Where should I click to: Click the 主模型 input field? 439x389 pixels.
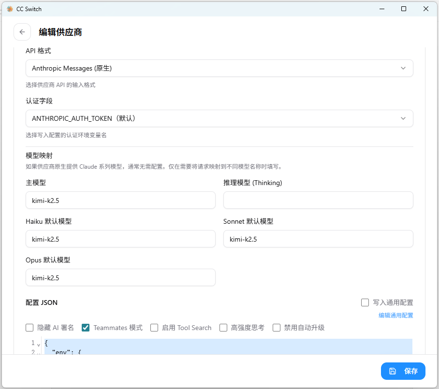point(120,200)
